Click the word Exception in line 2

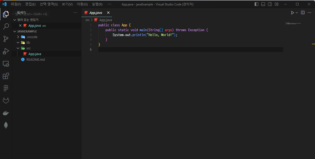coord(196,30)
